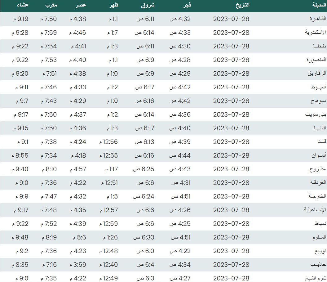The width and height of the screenshot is (327, 282).
Task: Select the مغرب column header
Action: click(x=51, y=5)
